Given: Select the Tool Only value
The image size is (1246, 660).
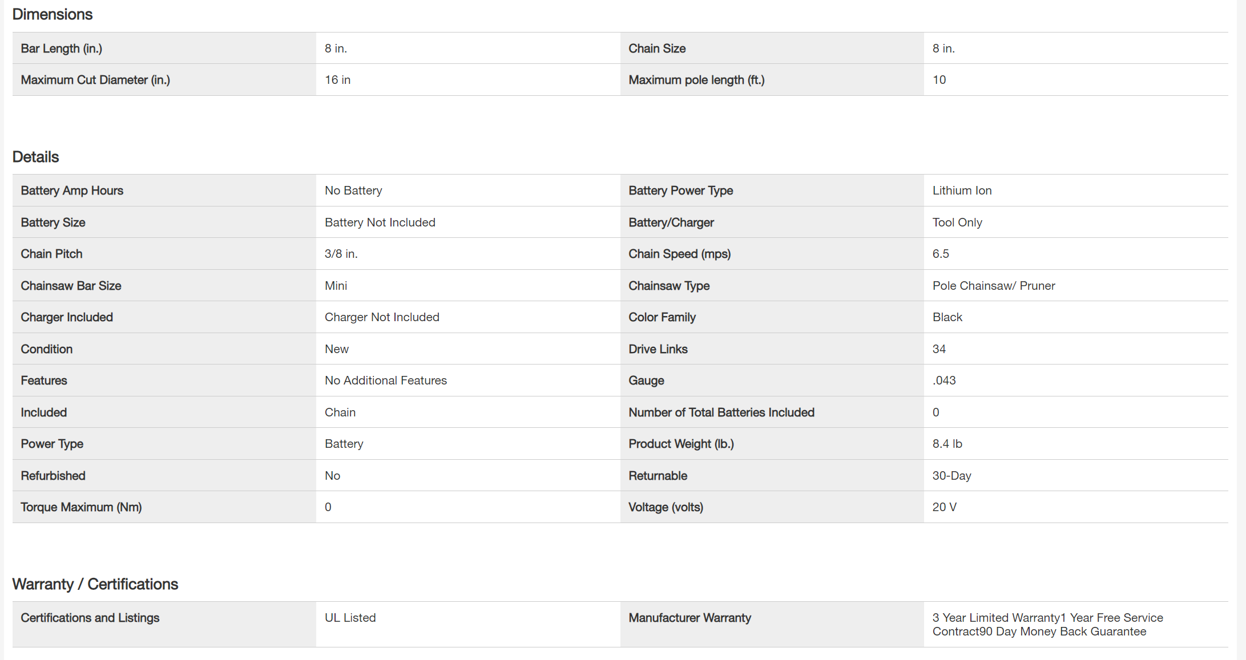Looking at the screenshot, I should point(957,222).
